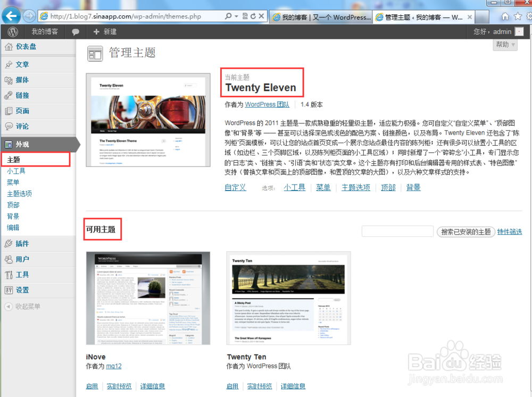Open the WordPress 团队 author link

(267, 104)
